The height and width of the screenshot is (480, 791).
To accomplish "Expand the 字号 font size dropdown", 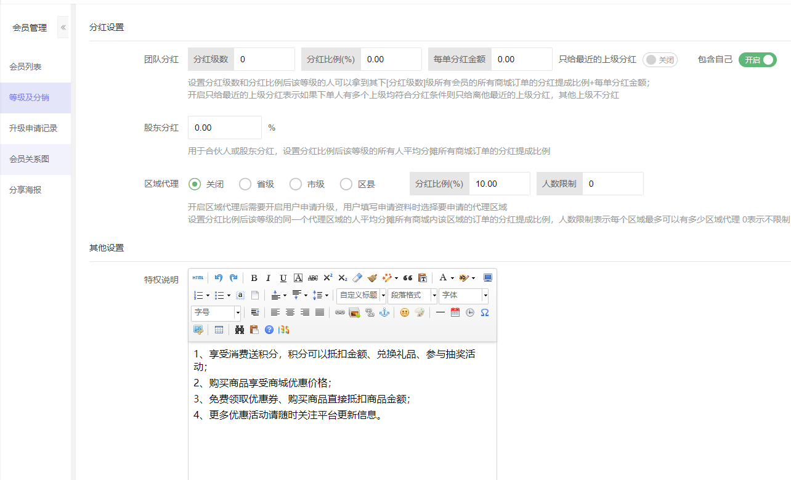I will pyautogui.click(x=216, y=312).
